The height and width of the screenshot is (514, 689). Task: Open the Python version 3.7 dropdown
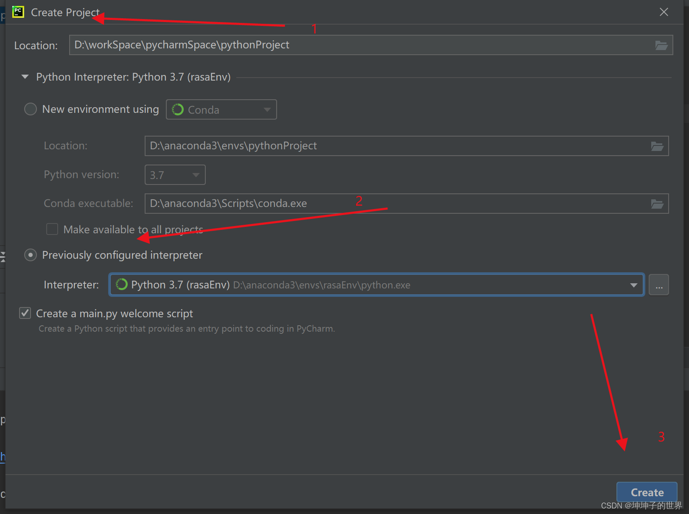click(x=196, y=175)
